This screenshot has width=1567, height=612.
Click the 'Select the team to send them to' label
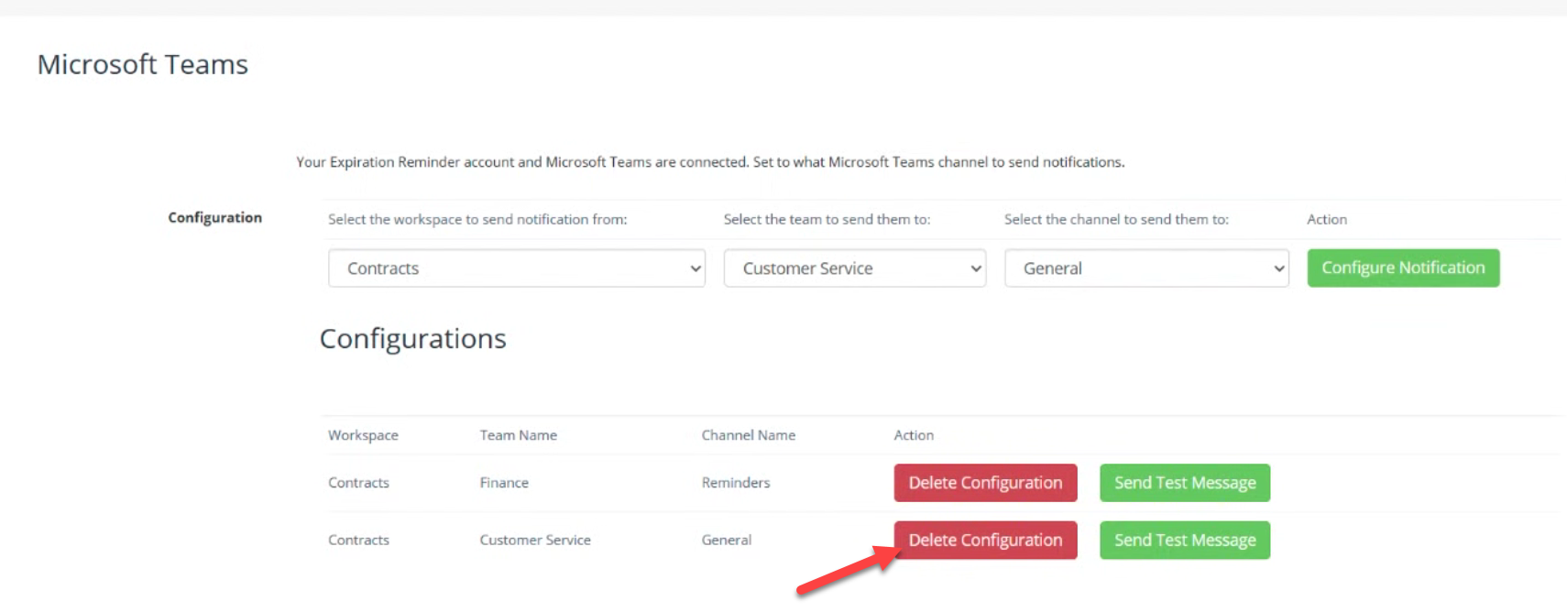[827, 219]
